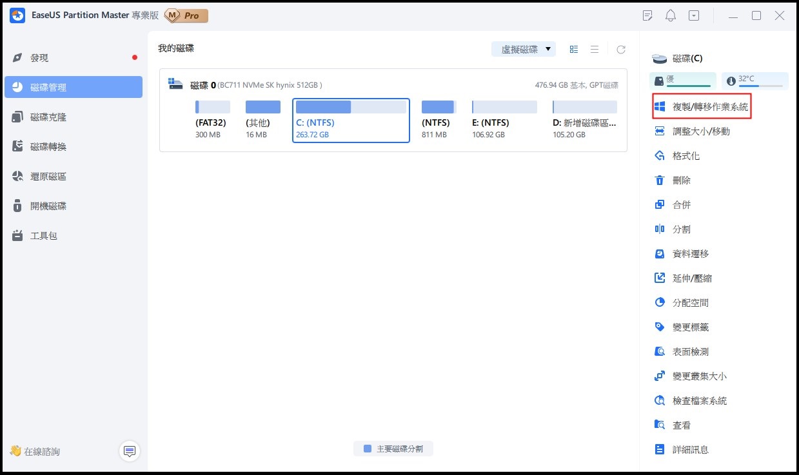Open the title bar dropdown menu icon
The width and height of the screenshot is (799, 475).
point(694,15)
